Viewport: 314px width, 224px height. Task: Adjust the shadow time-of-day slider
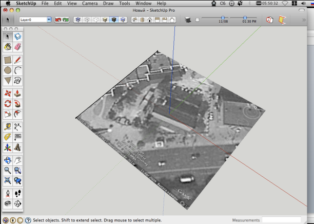245,18
